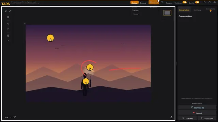Click the code icon beside zoom percentage
The width and height of the screenshot is (218, 122).
[15, 117]
